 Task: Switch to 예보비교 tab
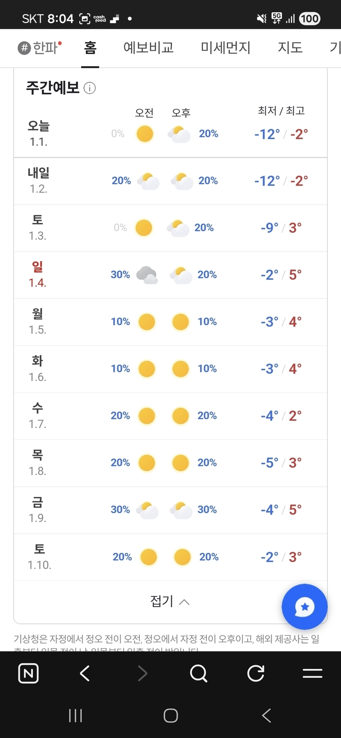pyautogui.click(x=148, y=48)
